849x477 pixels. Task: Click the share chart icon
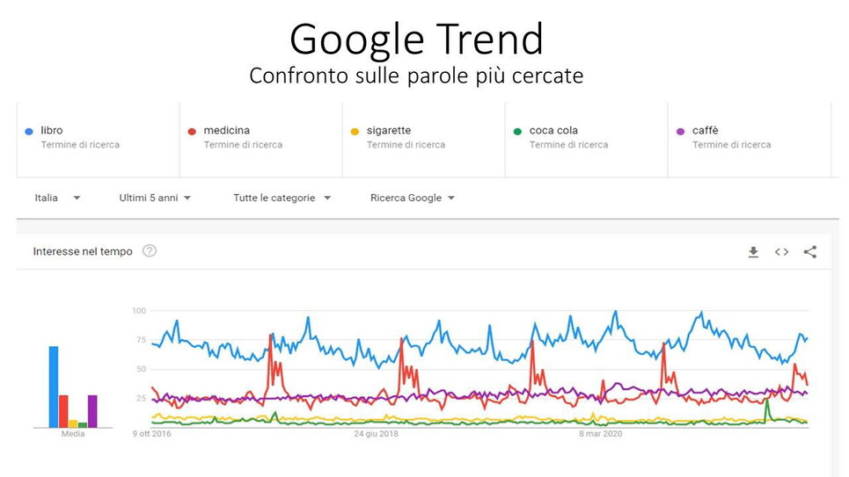[810, 252]
